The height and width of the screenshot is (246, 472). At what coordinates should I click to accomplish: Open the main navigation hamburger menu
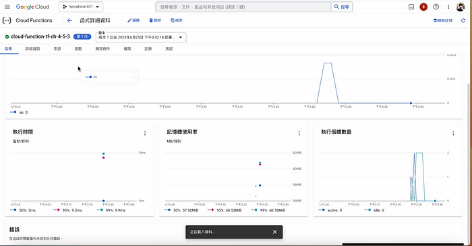click(7, 7)
